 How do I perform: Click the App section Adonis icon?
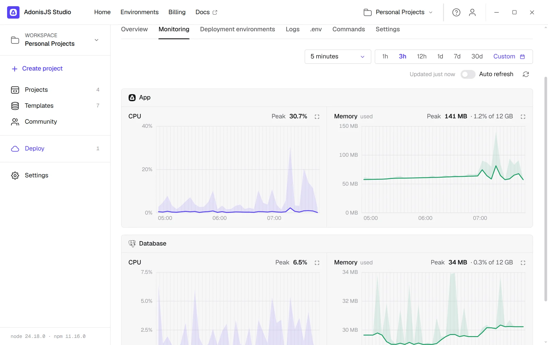(x=132, y=98)
